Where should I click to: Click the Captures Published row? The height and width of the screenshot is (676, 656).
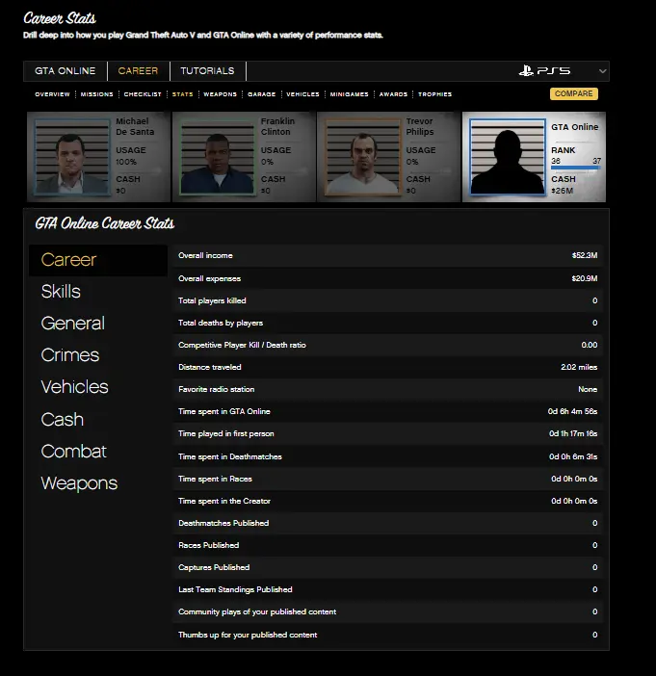pos(388,567)
